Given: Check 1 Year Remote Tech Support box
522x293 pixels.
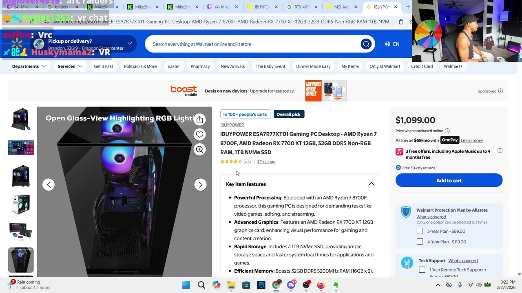Looking at the screenshot, I should (422, 270).
